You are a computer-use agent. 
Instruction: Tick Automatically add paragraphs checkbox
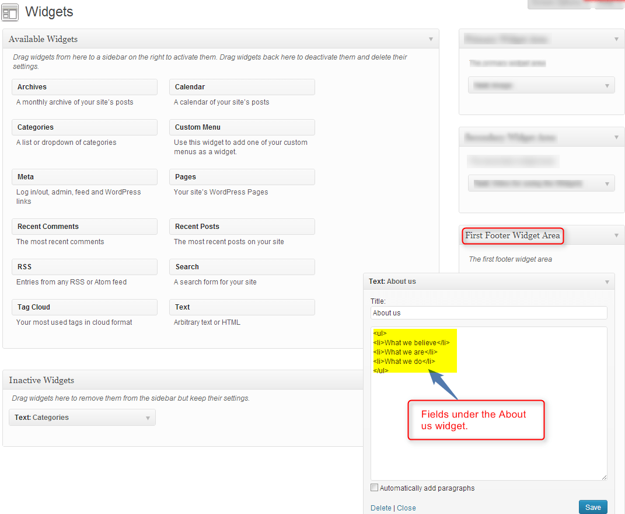[x=374, y=487]
